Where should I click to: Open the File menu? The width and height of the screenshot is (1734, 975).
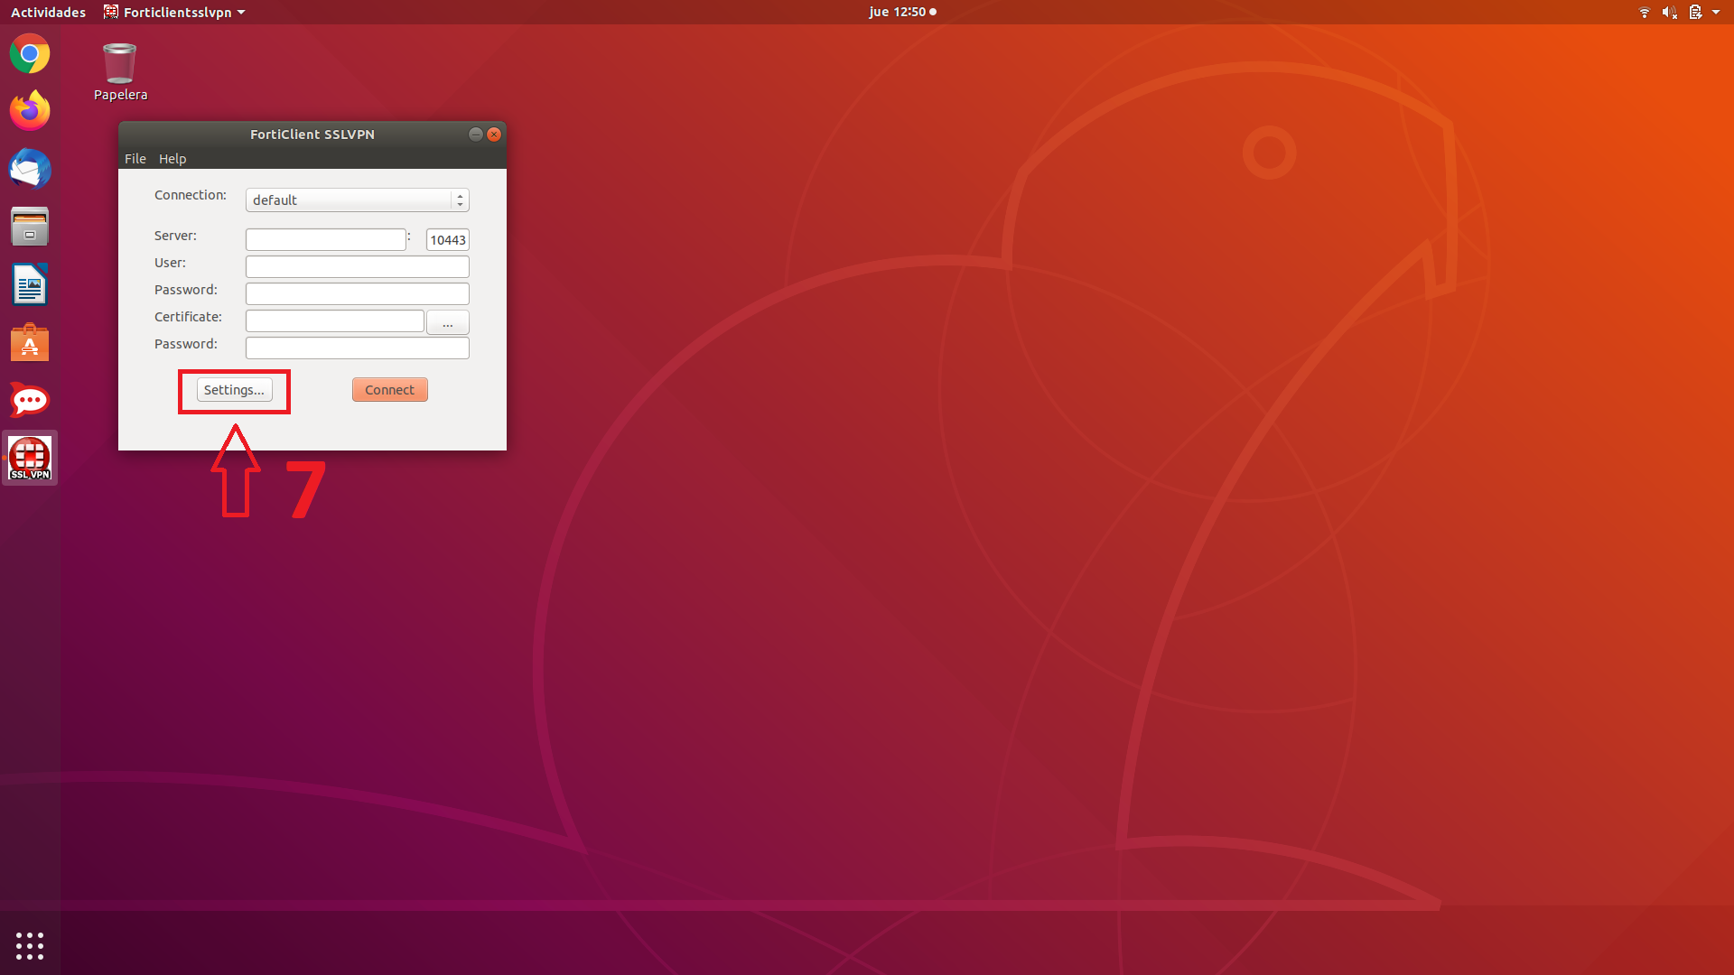[135, 159]
